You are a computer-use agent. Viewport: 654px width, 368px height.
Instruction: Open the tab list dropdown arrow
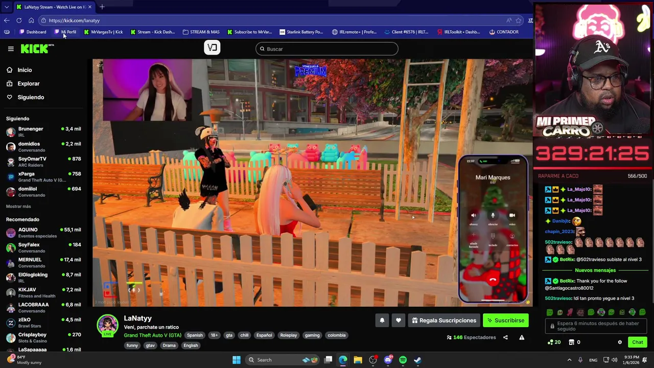pyautogui.click(x=7, y=7)
